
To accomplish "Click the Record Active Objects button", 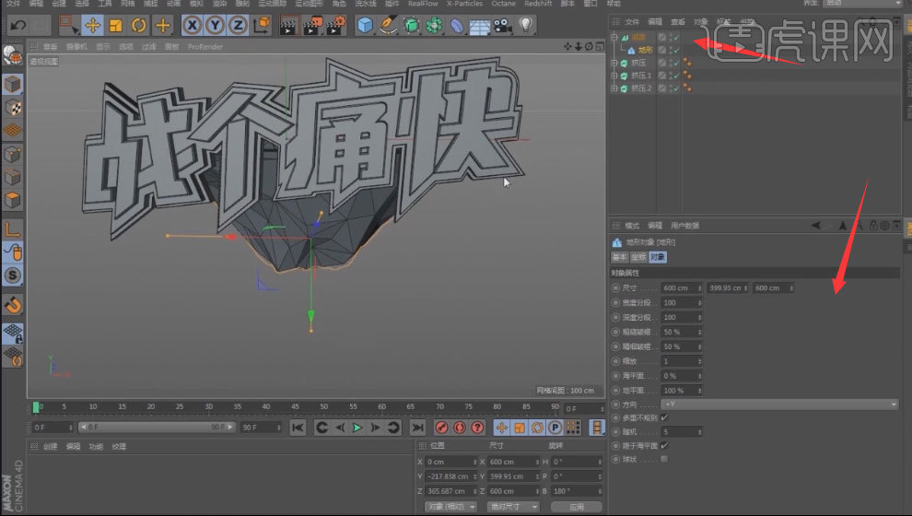I will point(441,428).
